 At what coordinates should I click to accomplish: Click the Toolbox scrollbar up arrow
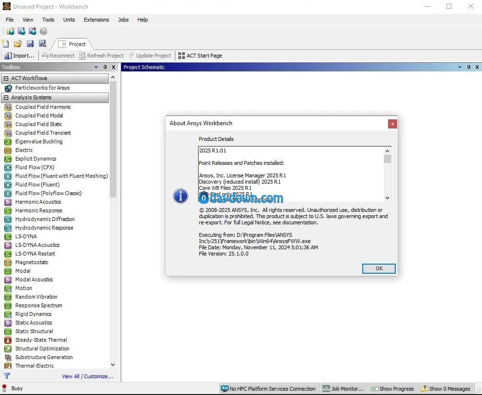113,78
